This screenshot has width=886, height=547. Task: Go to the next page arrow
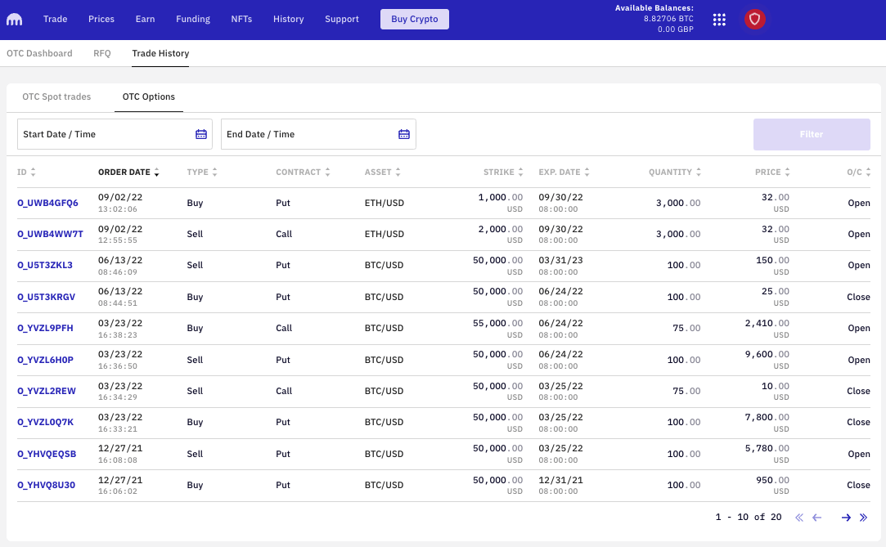point(846,518)
